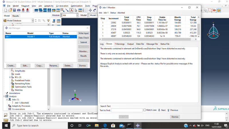This screenshot has height=129, width=229.
Task: Open Microsoft Store from the taskbar
Action: 113,126
